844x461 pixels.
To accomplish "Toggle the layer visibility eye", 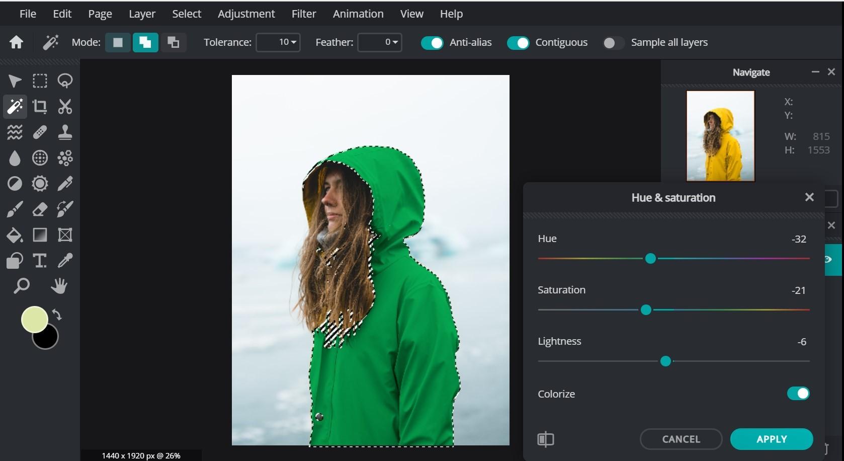I will pos(828,259).
